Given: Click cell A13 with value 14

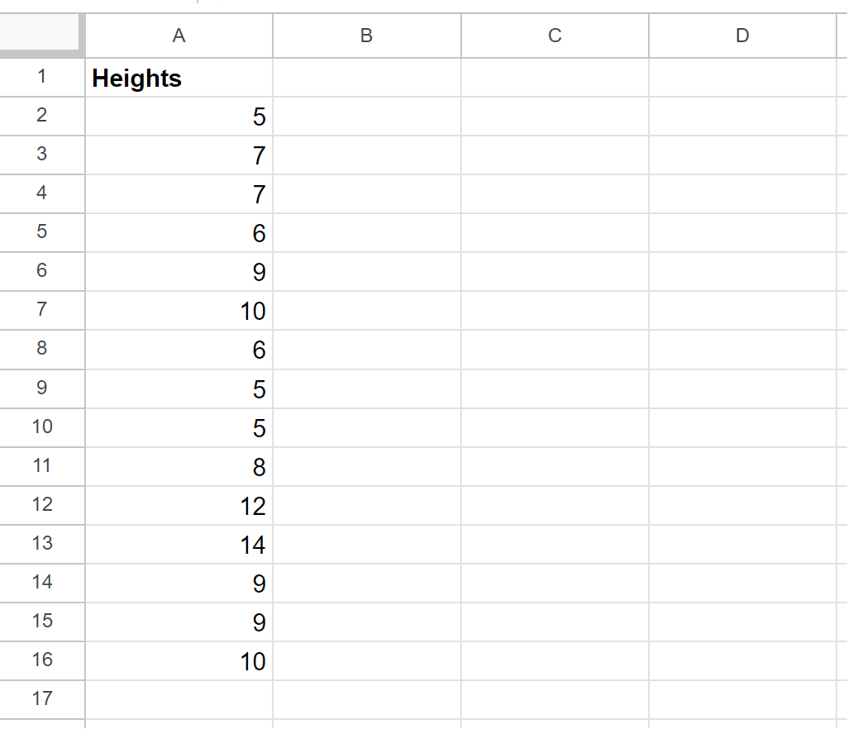Looking at the screenshot, I should (179, 545).
